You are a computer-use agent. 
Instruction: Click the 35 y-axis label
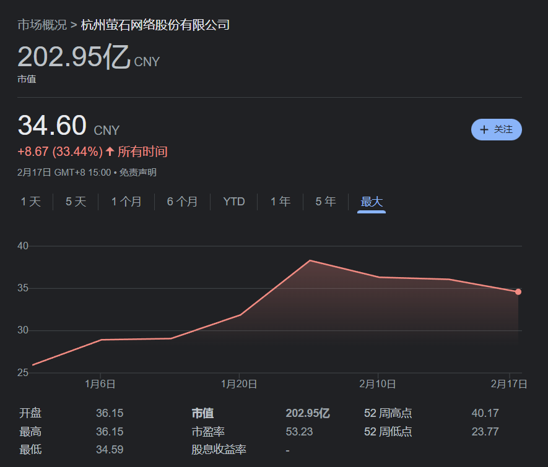point(23,288)
